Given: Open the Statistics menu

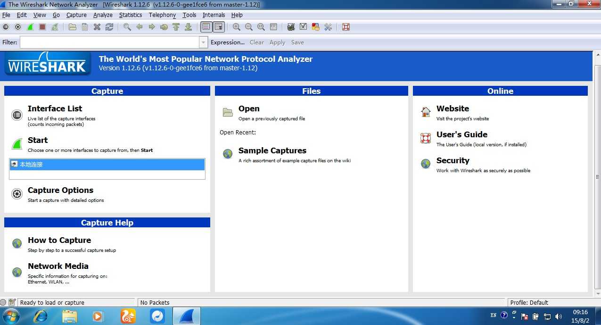Looking at the screenshot, I should pos(131,15).
